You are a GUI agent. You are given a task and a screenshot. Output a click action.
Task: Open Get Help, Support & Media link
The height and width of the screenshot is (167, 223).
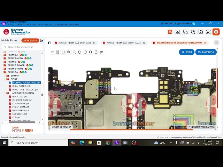click(x=178, y=23)
